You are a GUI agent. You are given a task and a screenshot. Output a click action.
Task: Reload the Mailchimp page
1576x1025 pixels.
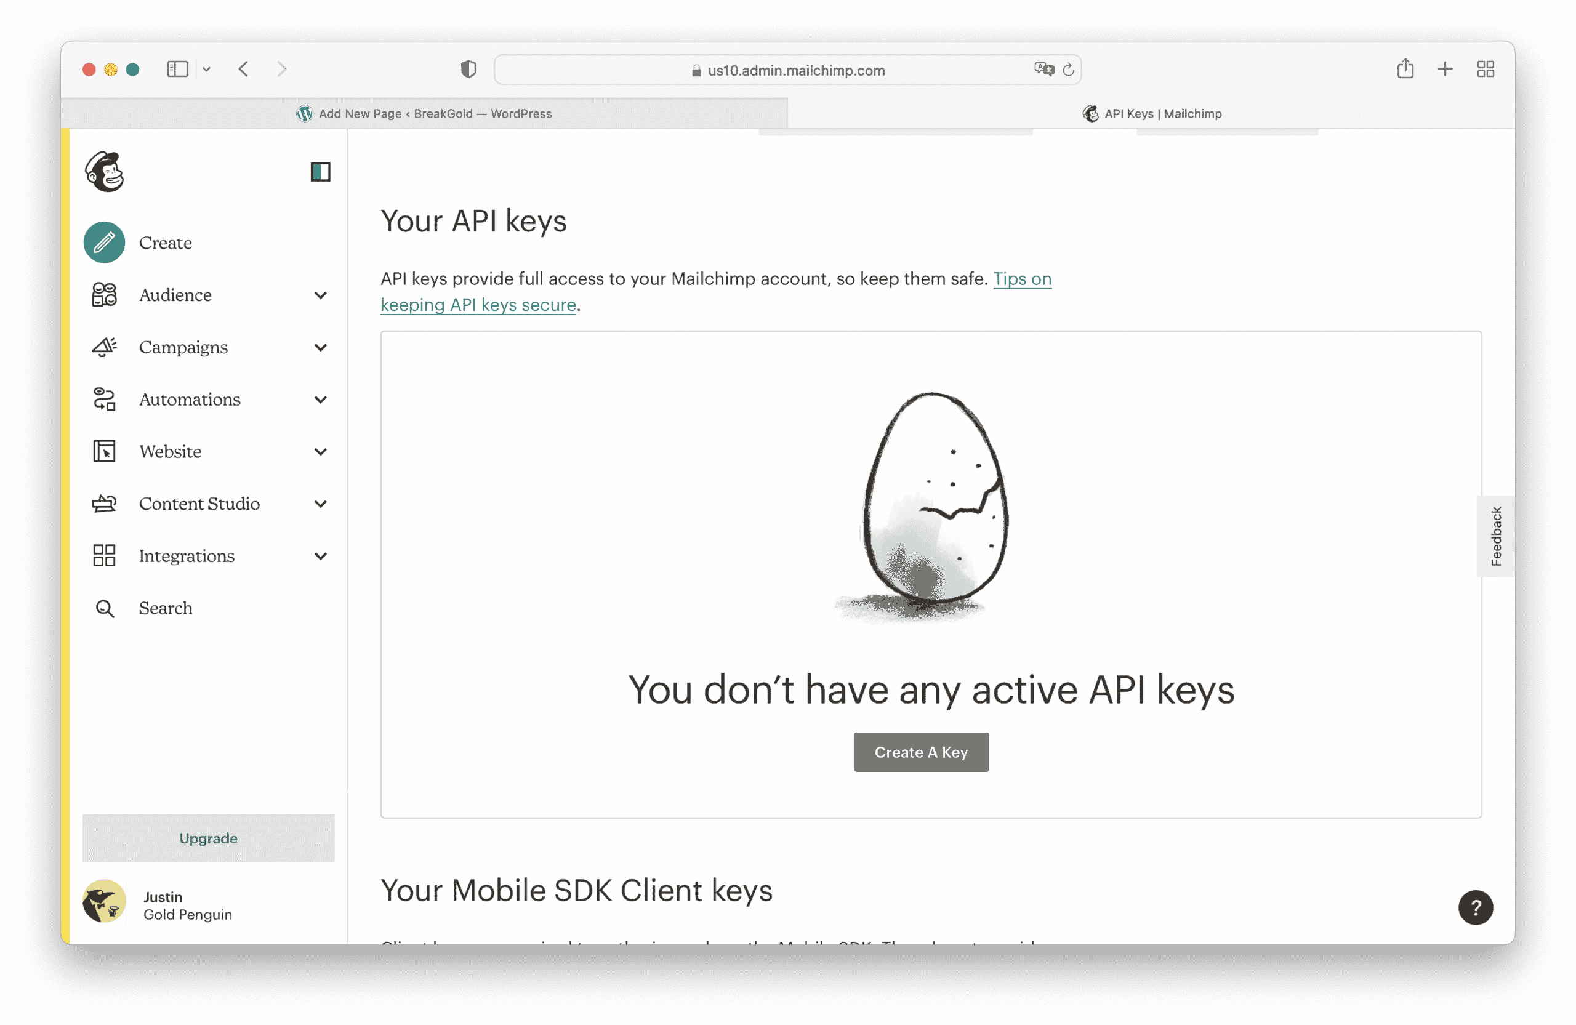point(1068,70)
